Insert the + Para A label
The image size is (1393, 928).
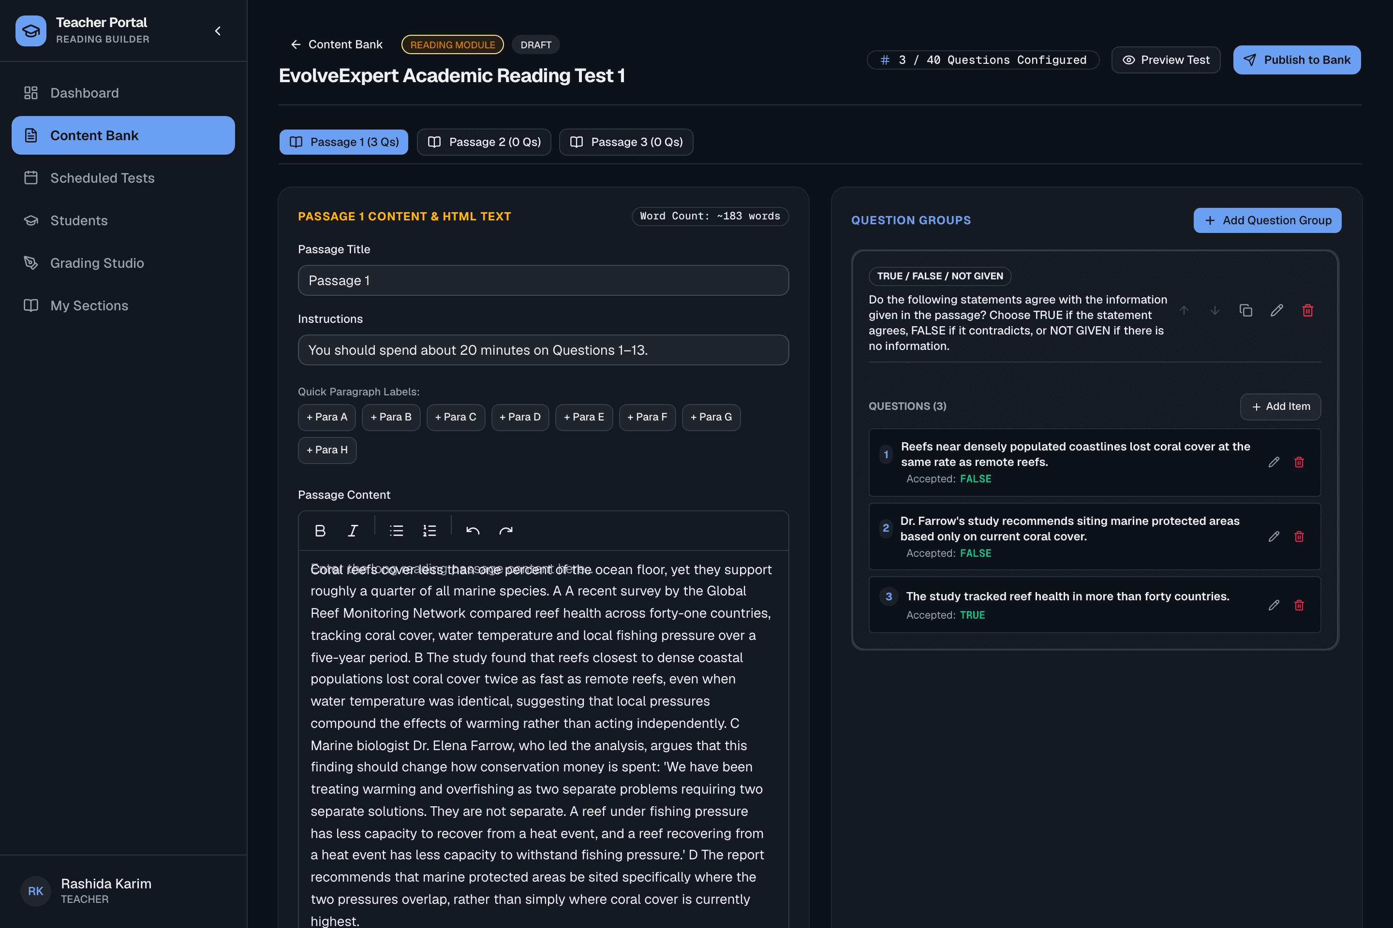[x=327, y=417]
